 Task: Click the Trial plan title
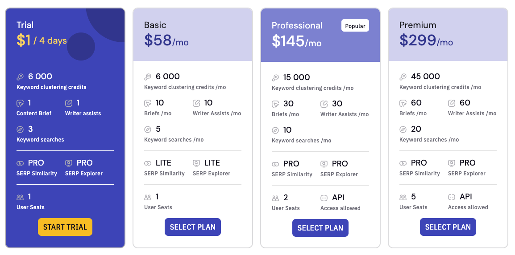(25, 25)
